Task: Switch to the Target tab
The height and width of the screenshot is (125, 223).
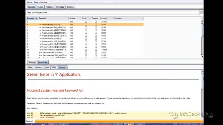Action: tap(40, 7)
